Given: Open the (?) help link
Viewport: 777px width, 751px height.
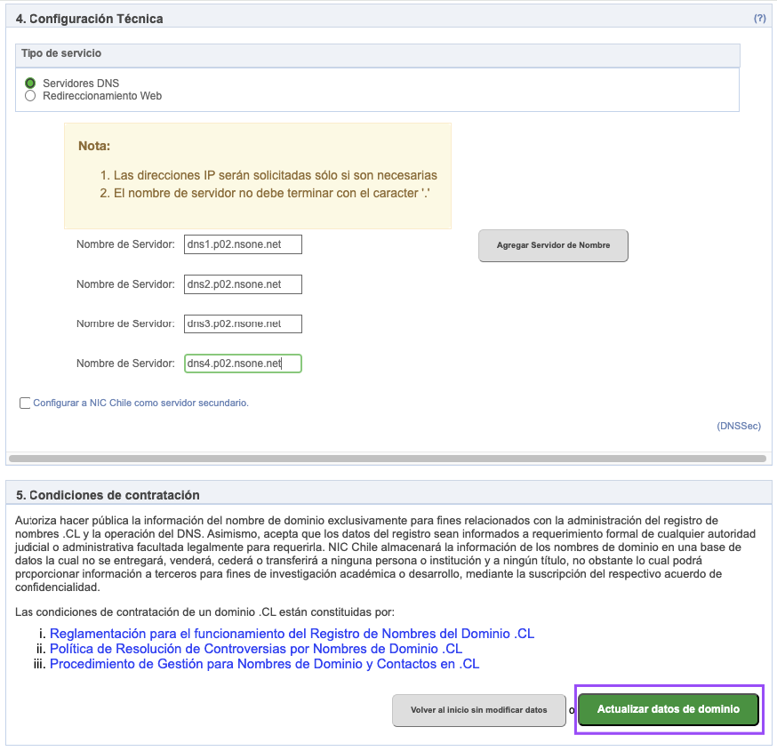Looking at the screenshot, I should pos(759,18).
